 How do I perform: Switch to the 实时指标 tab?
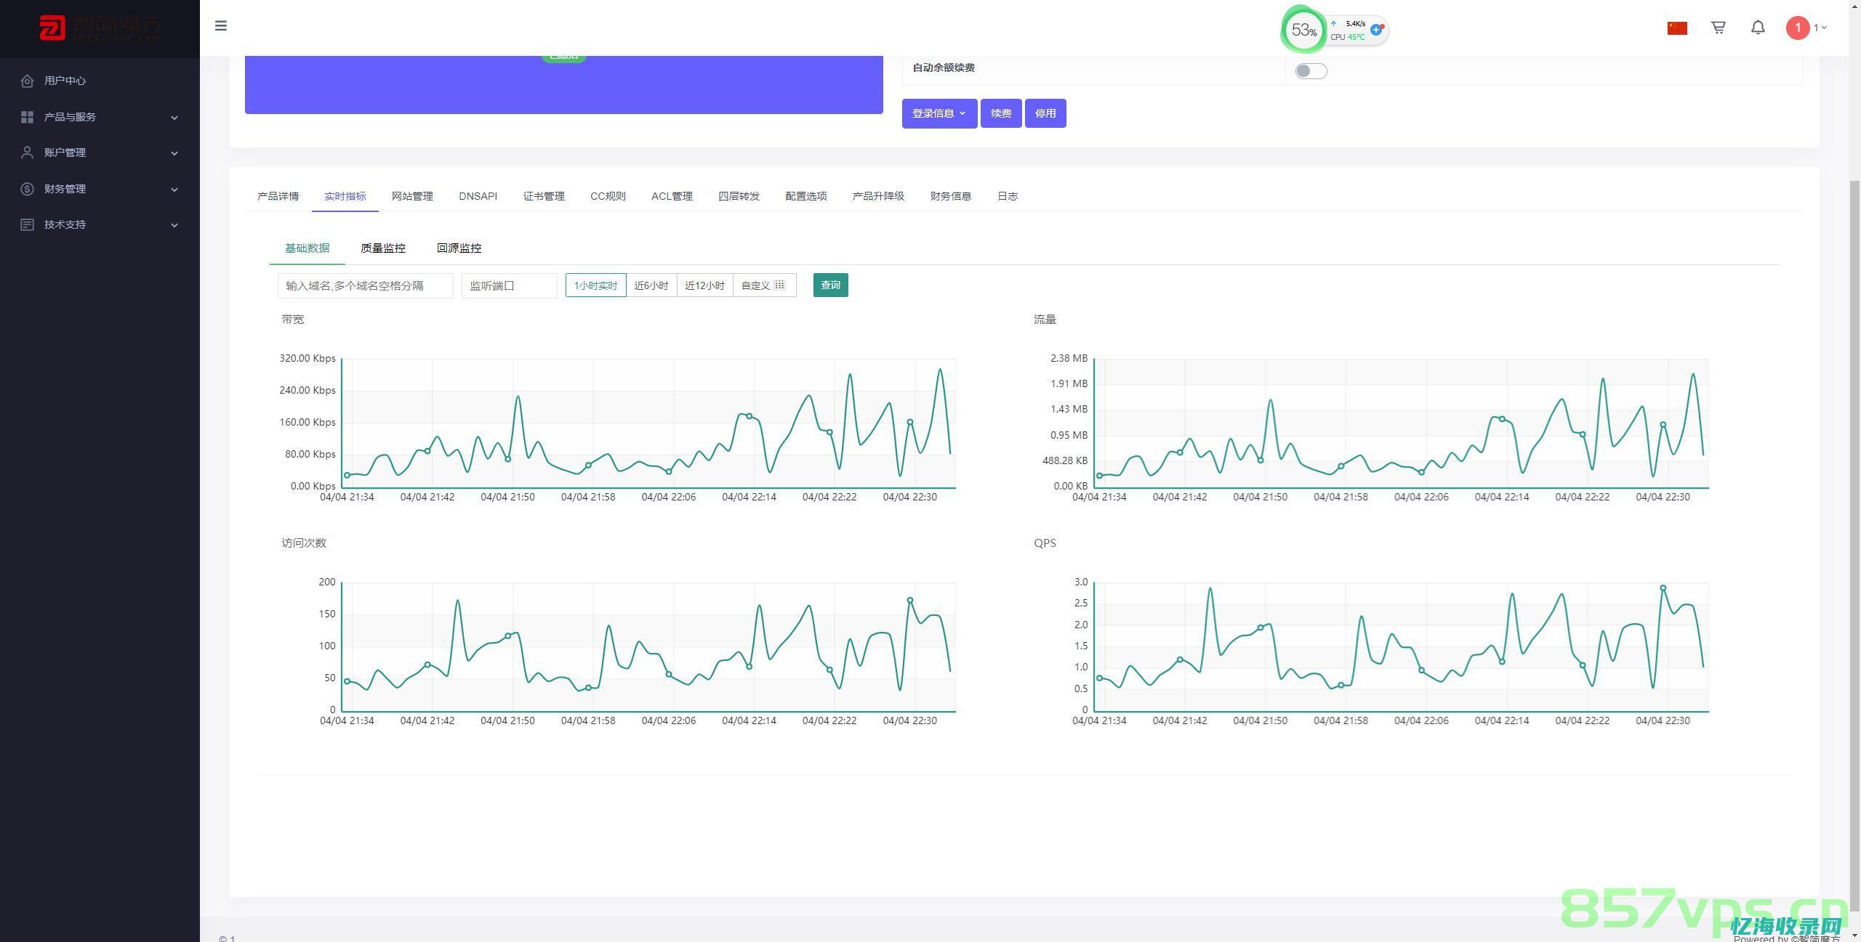click(345, 196)
